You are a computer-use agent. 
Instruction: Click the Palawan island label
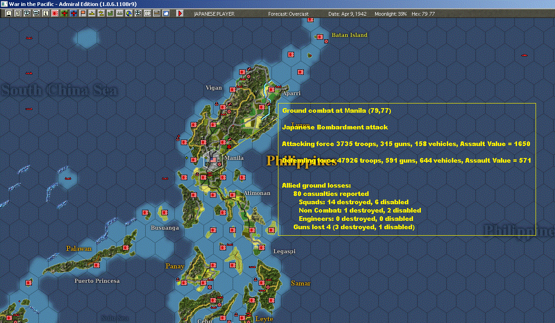pos(79,249)
